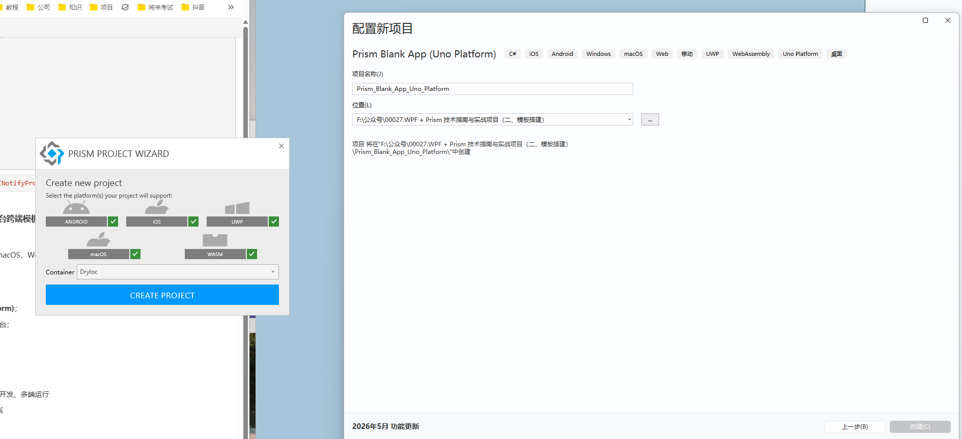
Task: Click the UWP tag in template header
Action: coord(713,54)
